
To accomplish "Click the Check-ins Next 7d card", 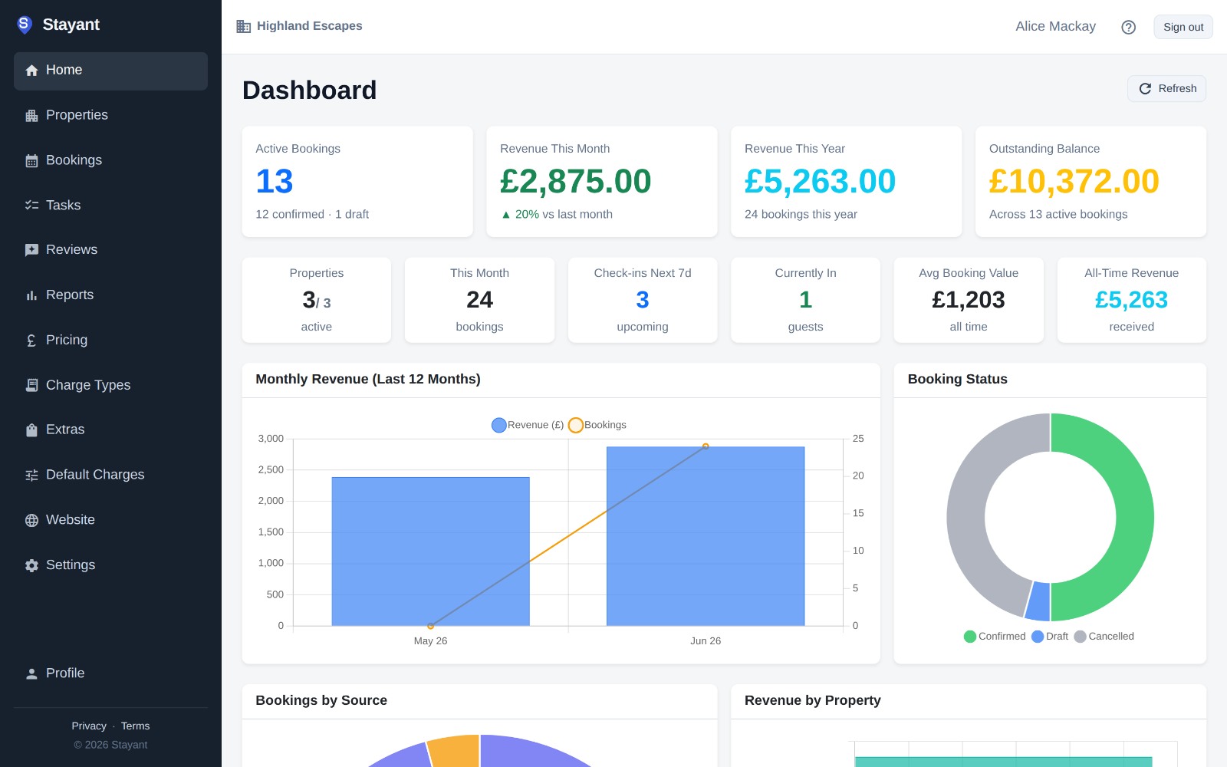I will point(643,300).
